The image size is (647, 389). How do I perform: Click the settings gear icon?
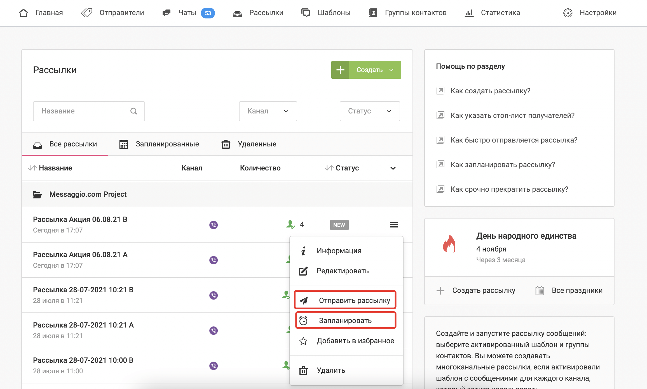pyautogui.click(x=568, y=13)
